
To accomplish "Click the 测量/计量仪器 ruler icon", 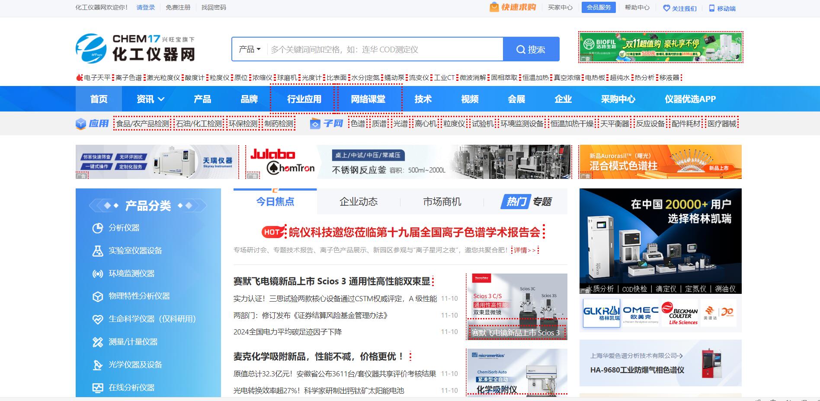I will pos(98,342).
